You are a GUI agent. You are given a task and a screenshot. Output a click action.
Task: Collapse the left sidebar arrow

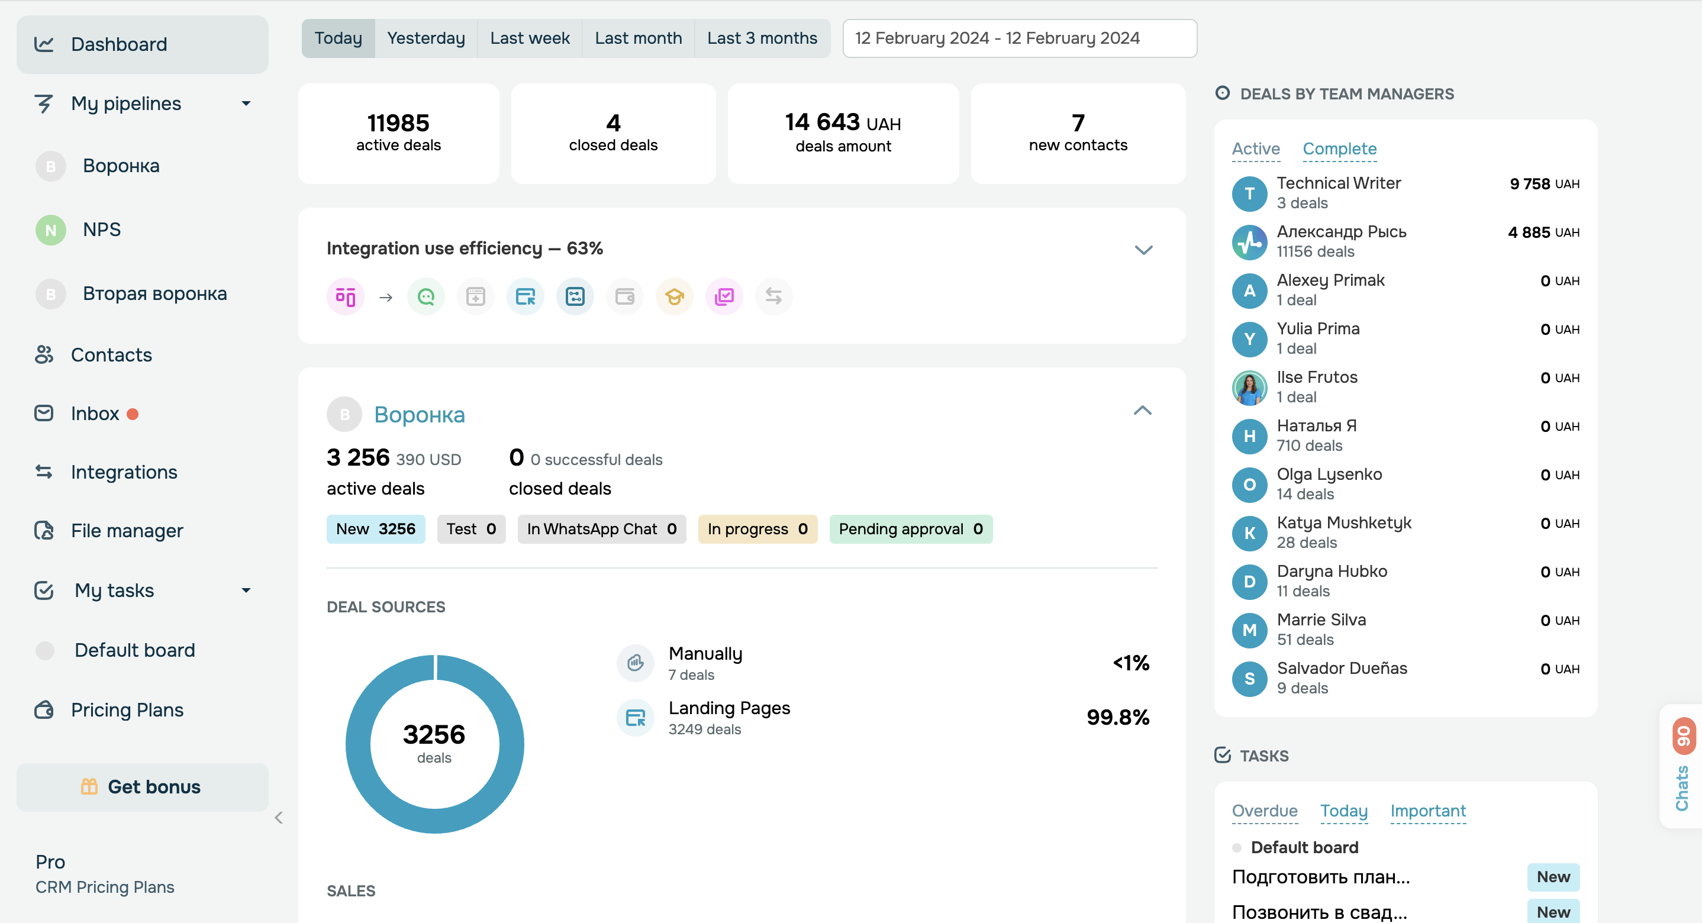click(279, 818)
